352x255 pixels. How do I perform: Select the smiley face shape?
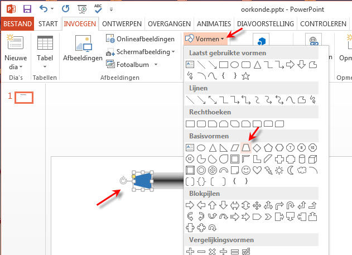coord(246,170)
